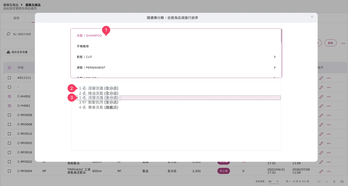
Task: Check the box for background row C-RF0004
Action: (x=9, y=171)
